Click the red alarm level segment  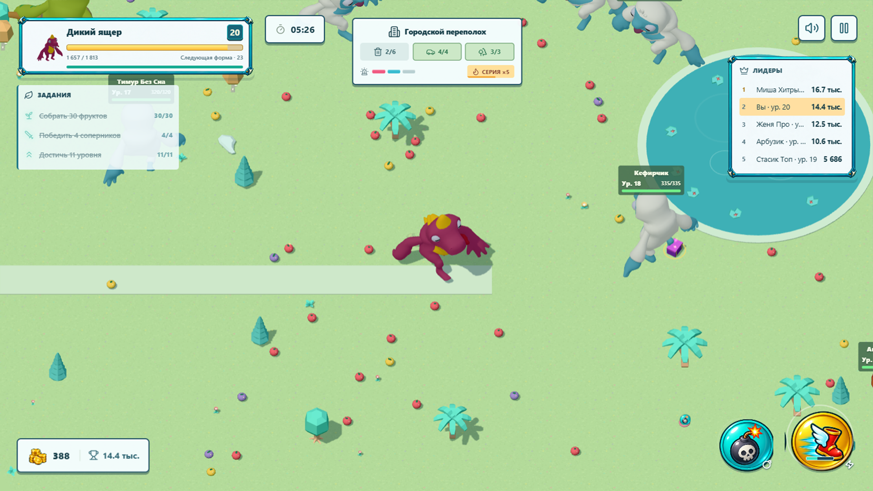379,72
